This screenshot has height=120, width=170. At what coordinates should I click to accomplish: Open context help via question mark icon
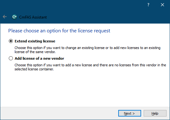(148, 5)
